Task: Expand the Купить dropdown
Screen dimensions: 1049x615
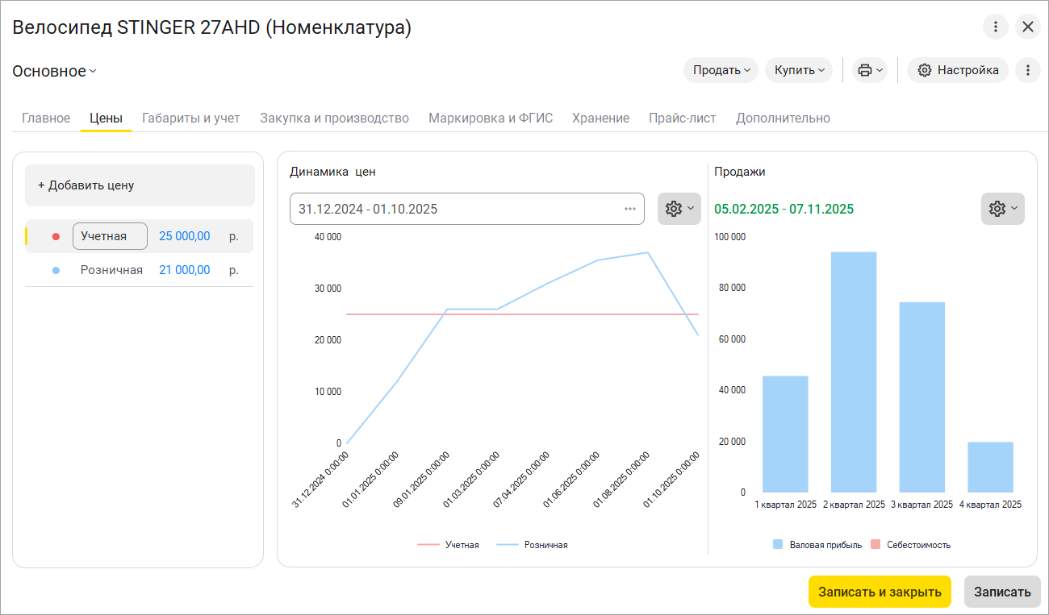Action: [799, 70]
